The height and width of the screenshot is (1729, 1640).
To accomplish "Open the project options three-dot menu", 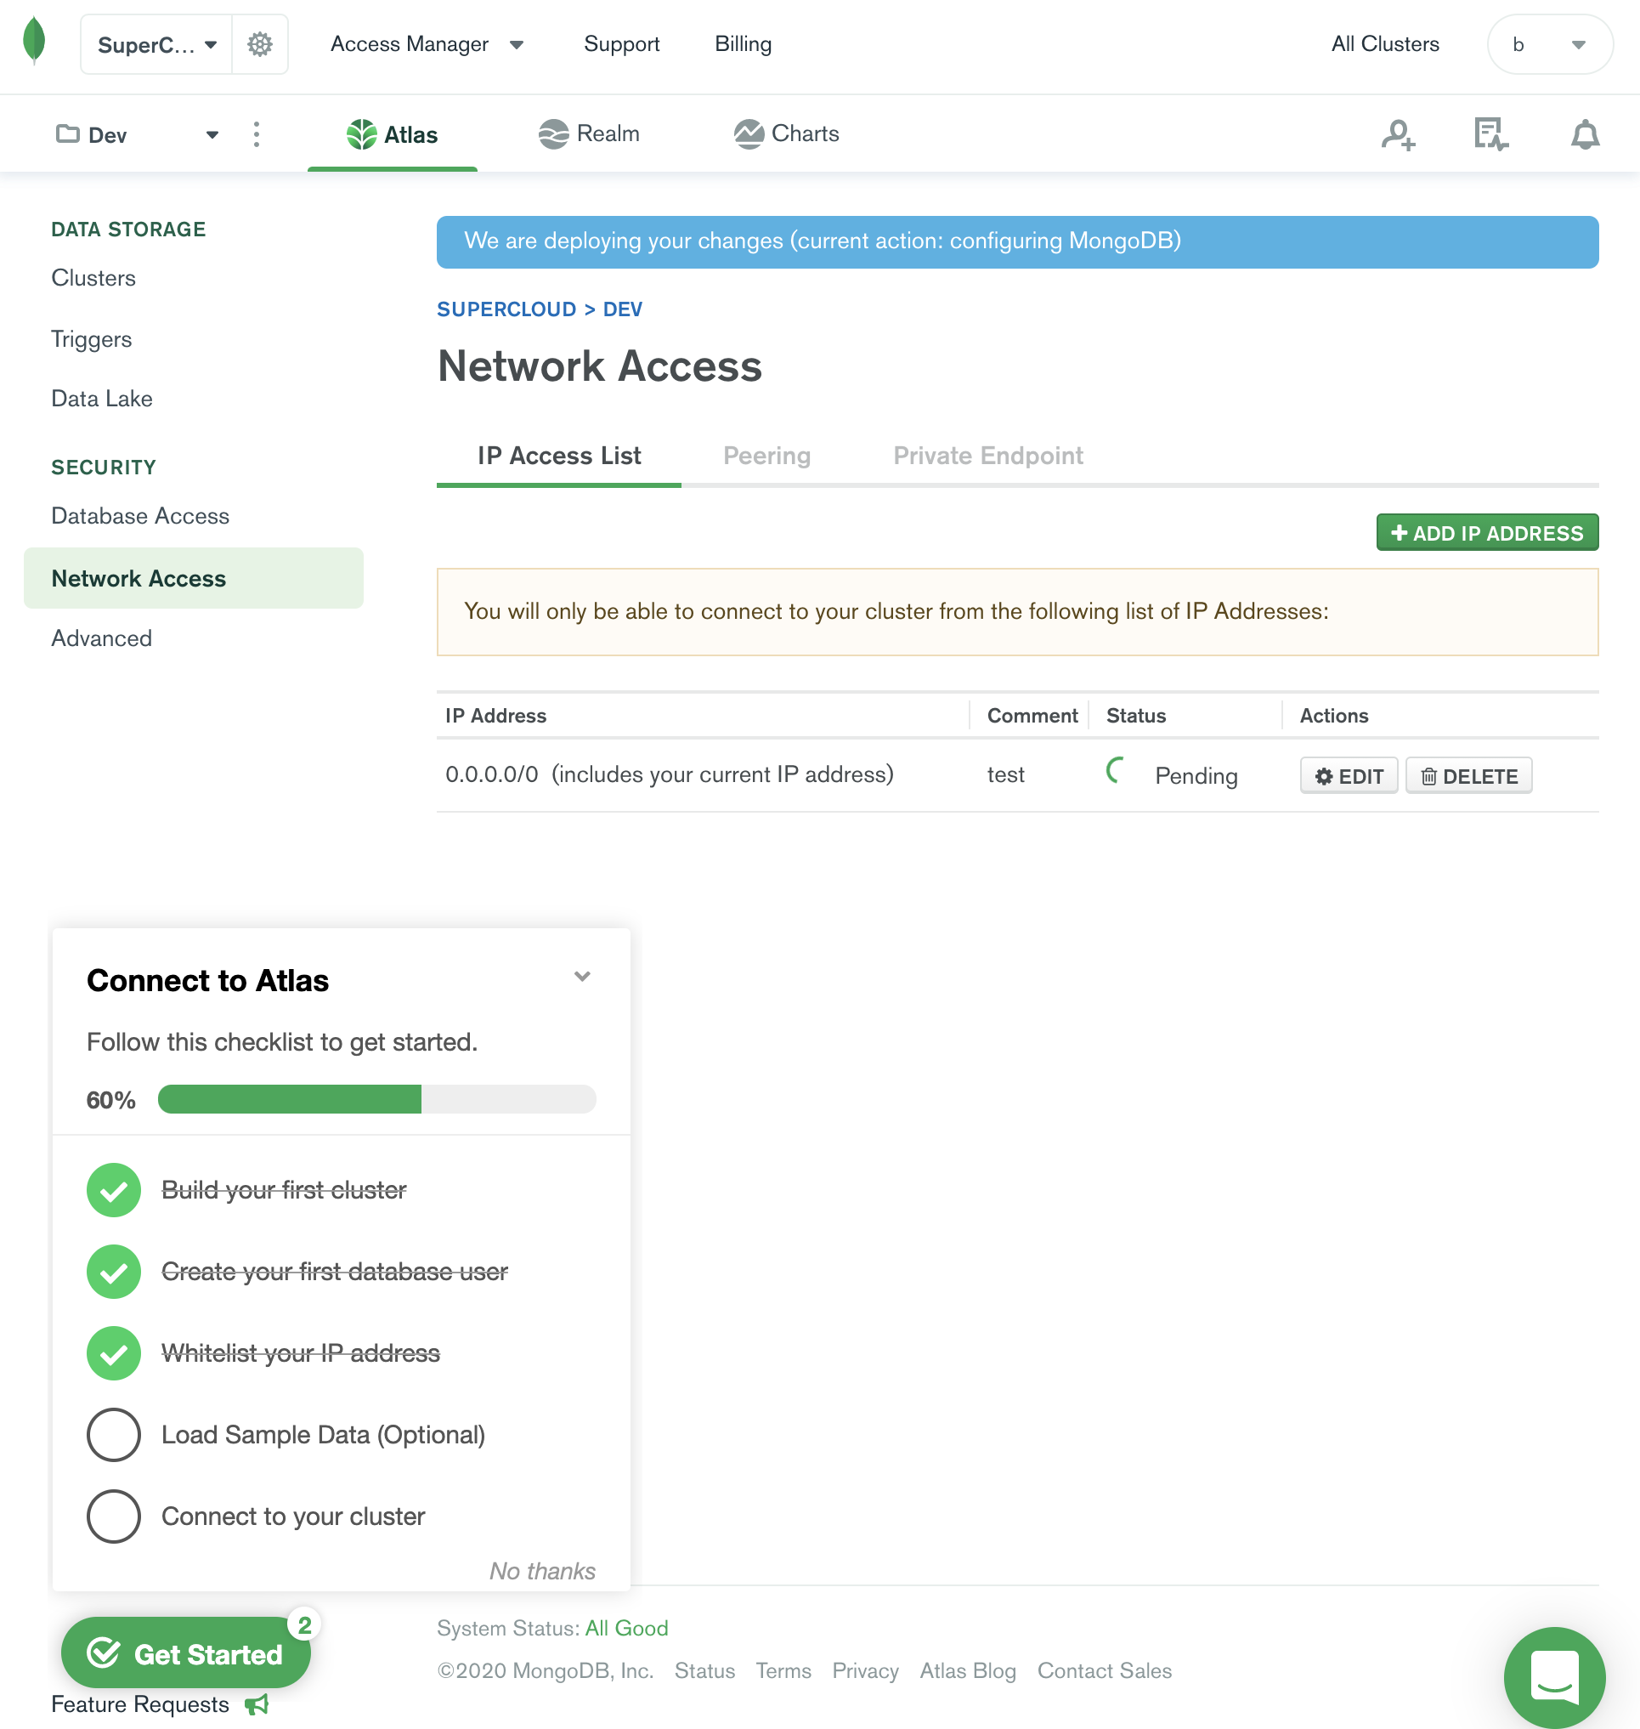I will (256, 134).
